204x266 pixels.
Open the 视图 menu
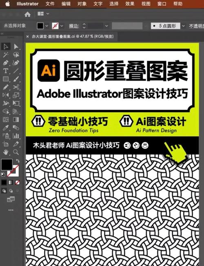pos(146,4)
